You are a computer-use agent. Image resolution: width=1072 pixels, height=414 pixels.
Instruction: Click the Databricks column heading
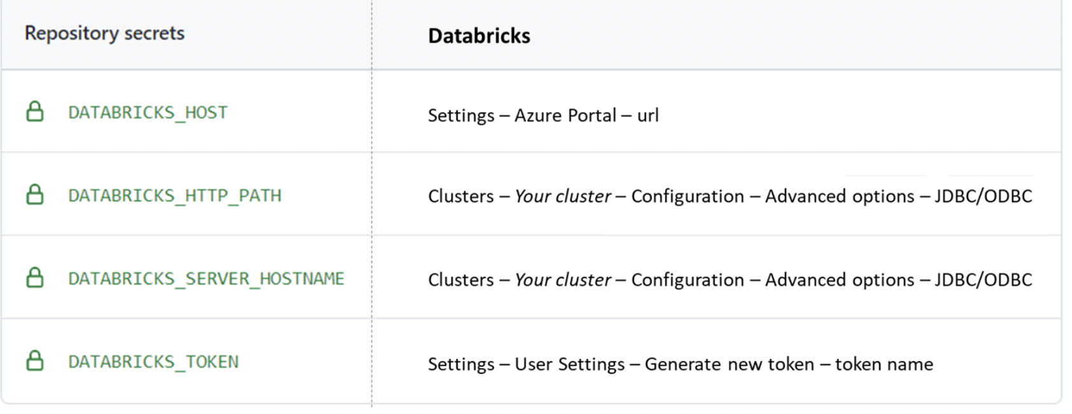[479, 36]
